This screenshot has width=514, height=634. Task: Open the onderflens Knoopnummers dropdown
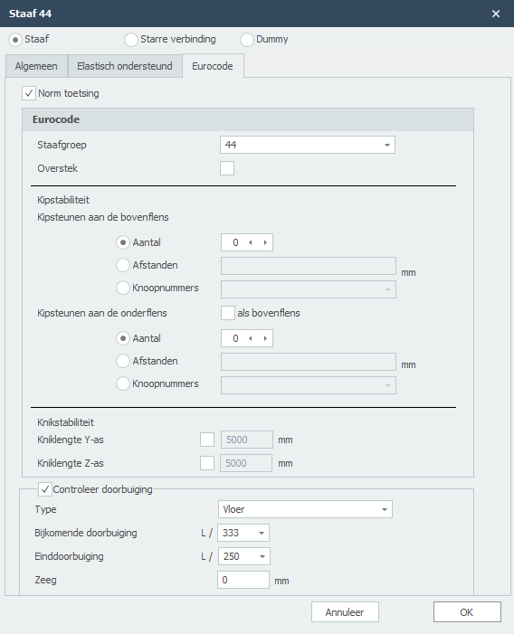[x=309, y=385]
